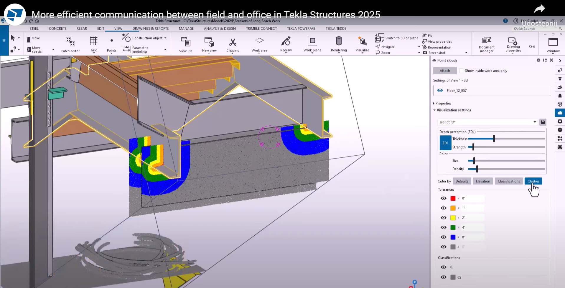565x288 pixels.
Task: Color by Clashes
Action: (533, 181)
